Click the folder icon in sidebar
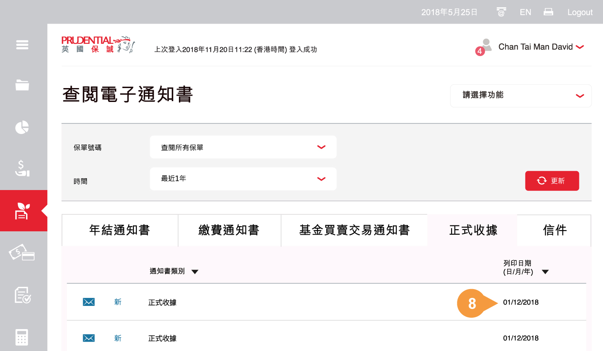603x351 pixels. tap(22, 85)
